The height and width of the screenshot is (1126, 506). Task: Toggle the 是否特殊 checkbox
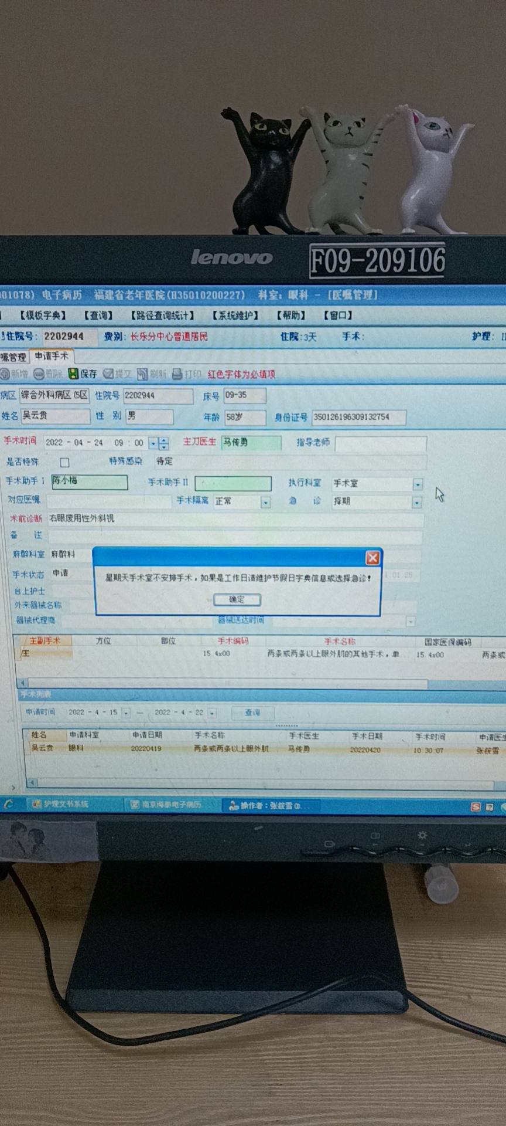(64, 462)
